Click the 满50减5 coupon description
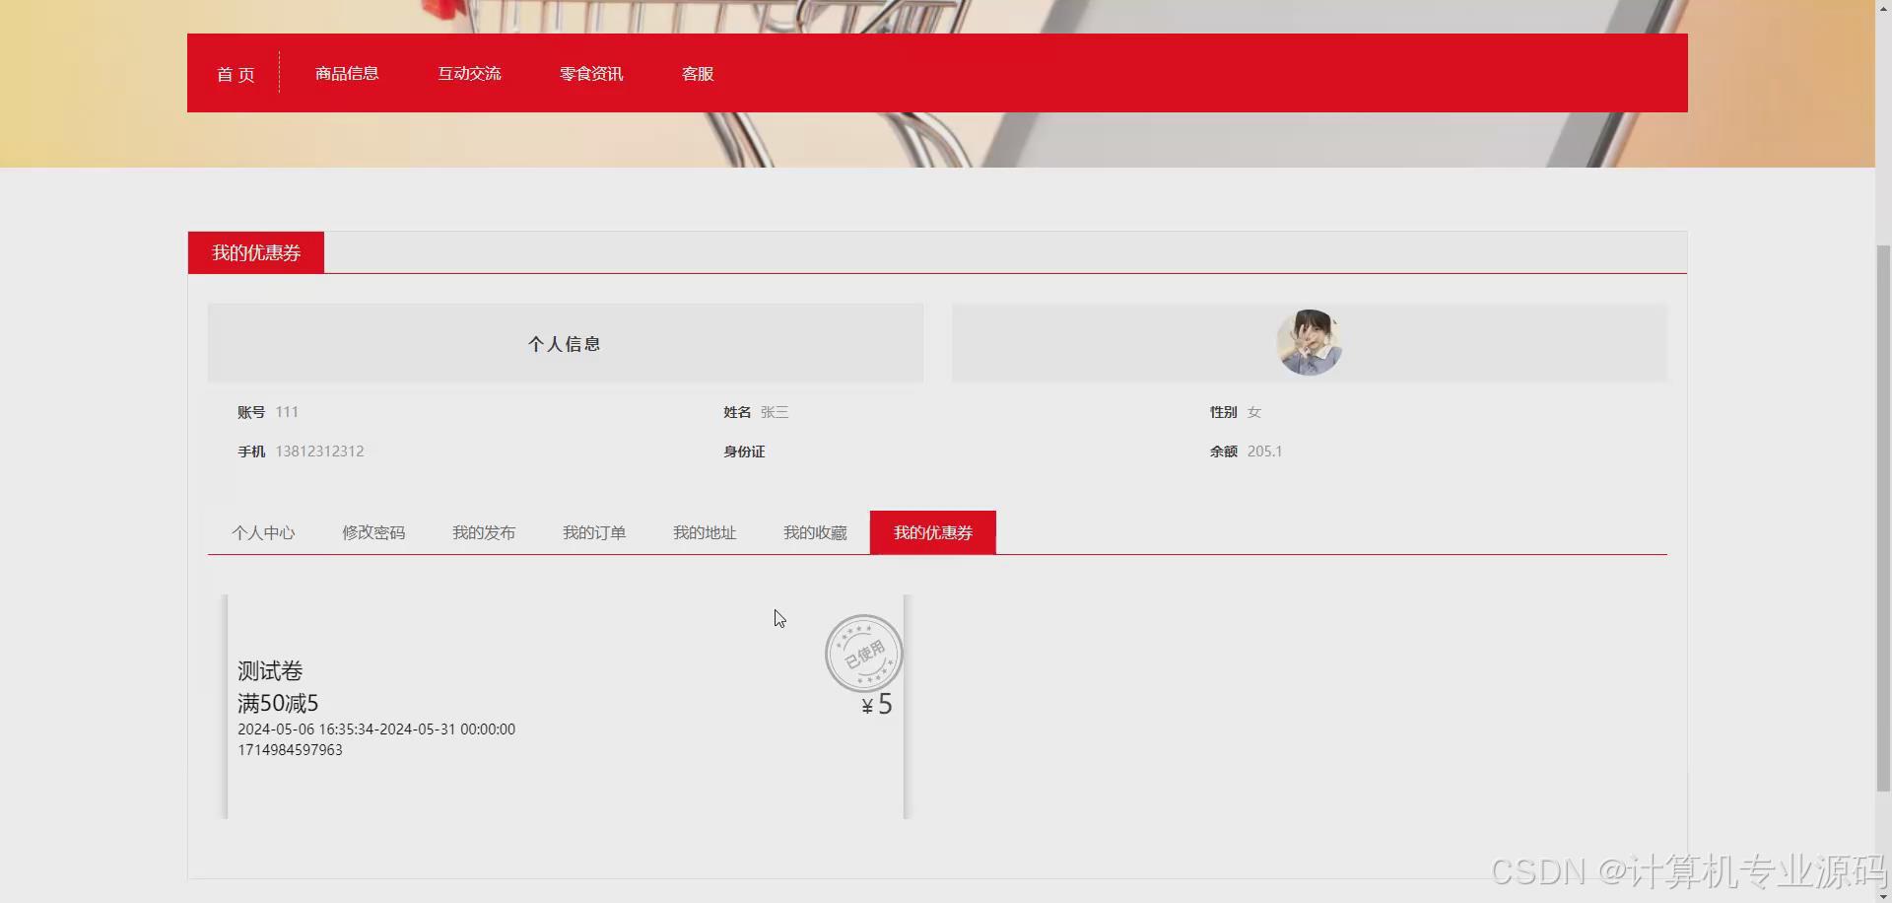Screen dimensions: 1892x903 (278, 703)
